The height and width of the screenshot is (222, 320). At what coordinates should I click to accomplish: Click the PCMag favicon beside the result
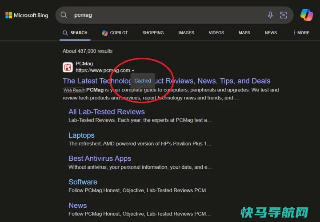pyautogui.click(x=68, y=67)
